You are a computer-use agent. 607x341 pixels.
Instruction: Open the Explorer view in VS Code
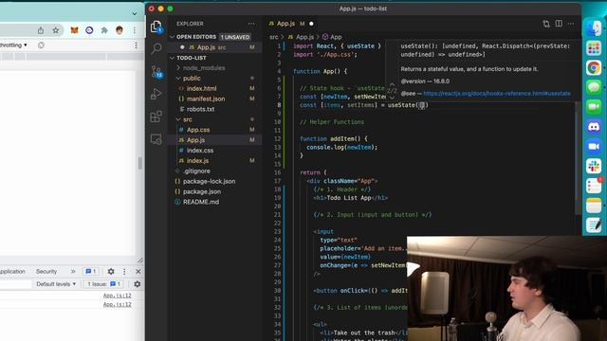[x=156, y=27]
